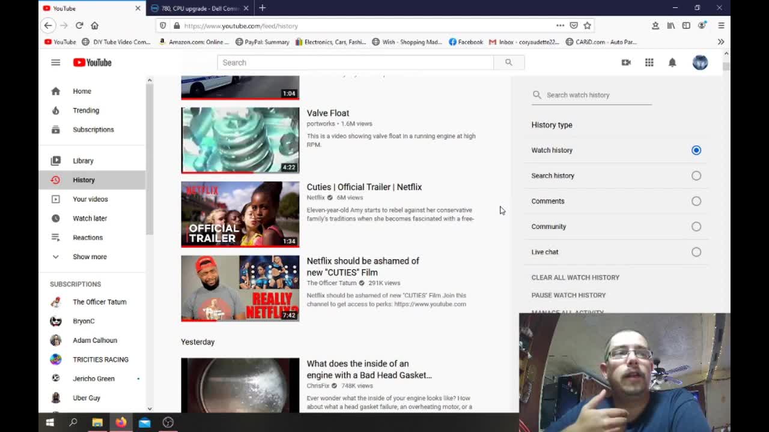Image resolution: width=769 pixels, height=432 pixels.
Task: Select the Watch history radio button
Action: (696, 150)
